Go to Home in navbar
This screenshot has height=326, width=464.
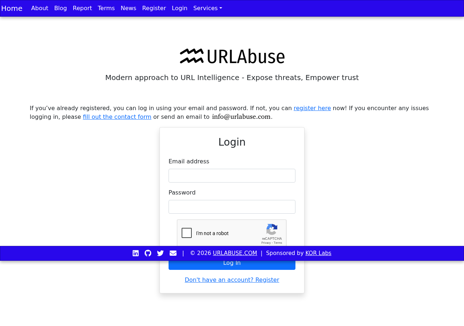[12, 8]
